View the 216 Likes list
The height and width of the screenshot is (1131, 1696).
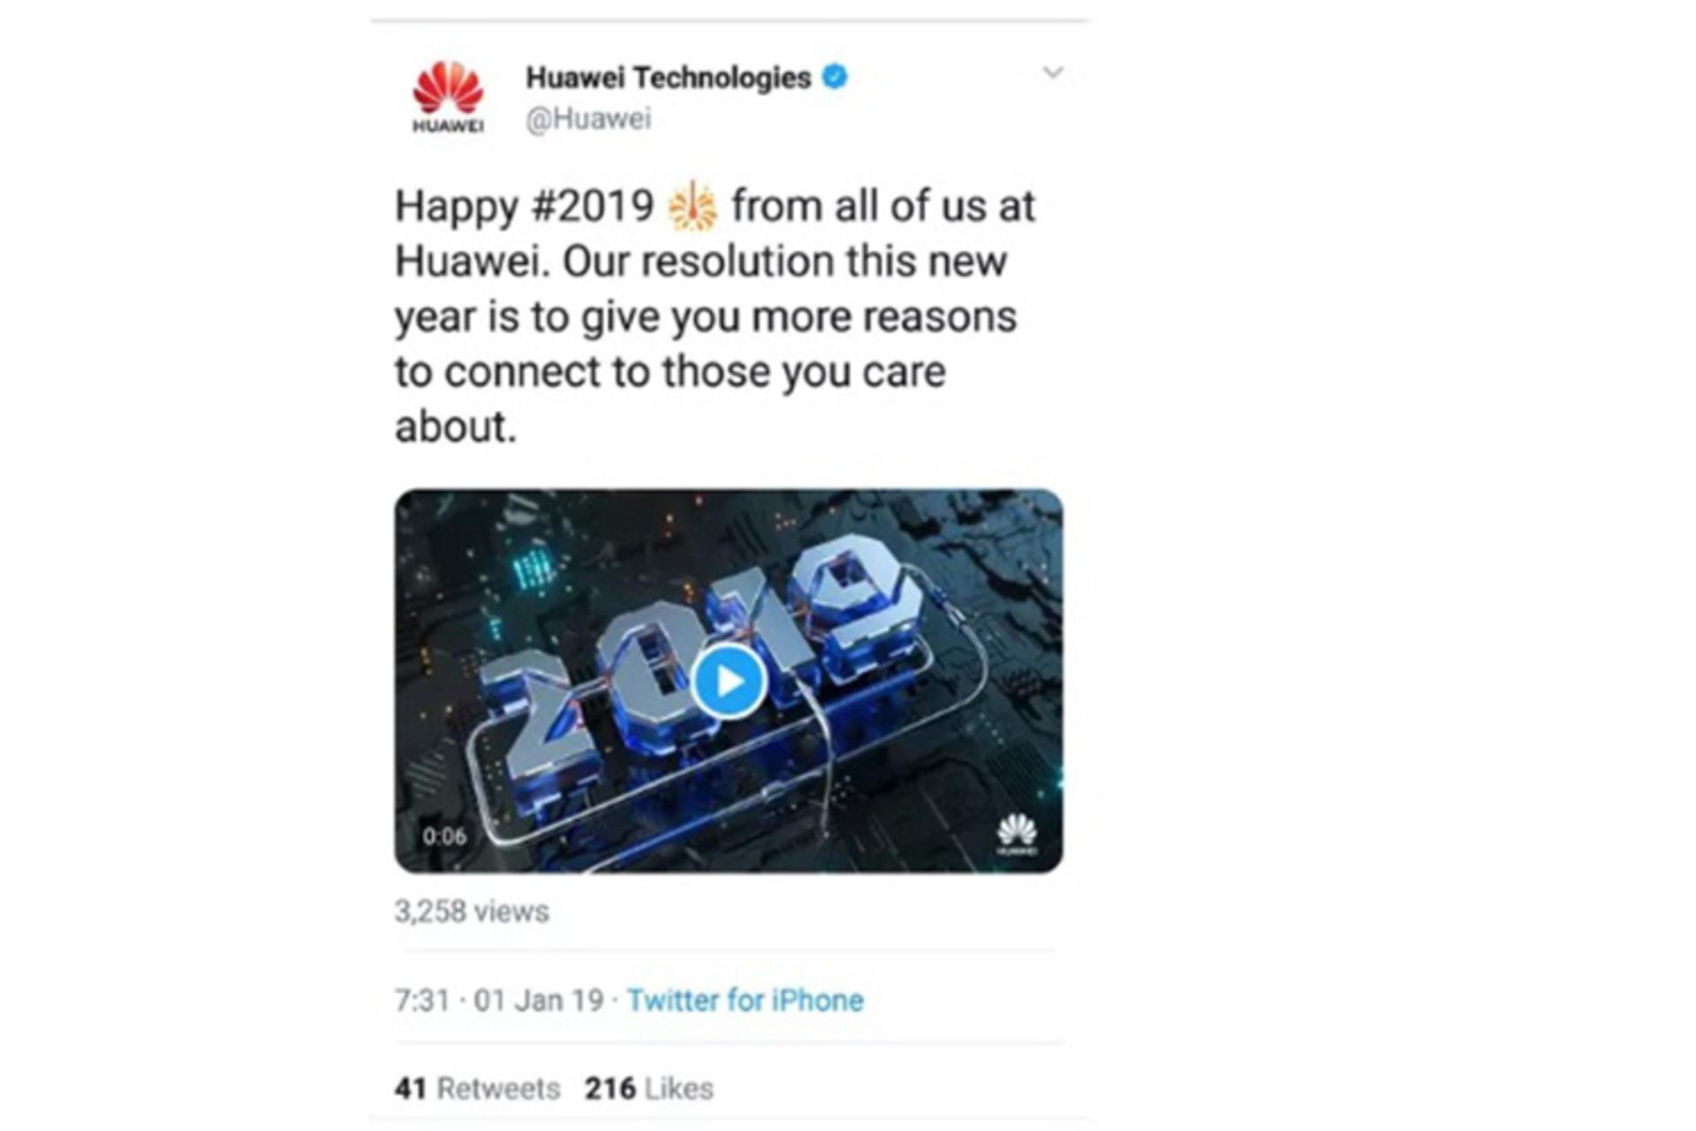coord(649,1089)
